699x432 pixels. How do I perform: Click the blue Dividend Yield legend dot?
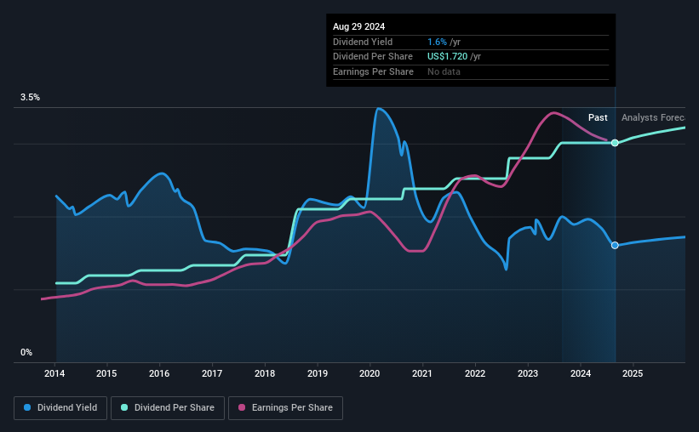pos(27,407)
